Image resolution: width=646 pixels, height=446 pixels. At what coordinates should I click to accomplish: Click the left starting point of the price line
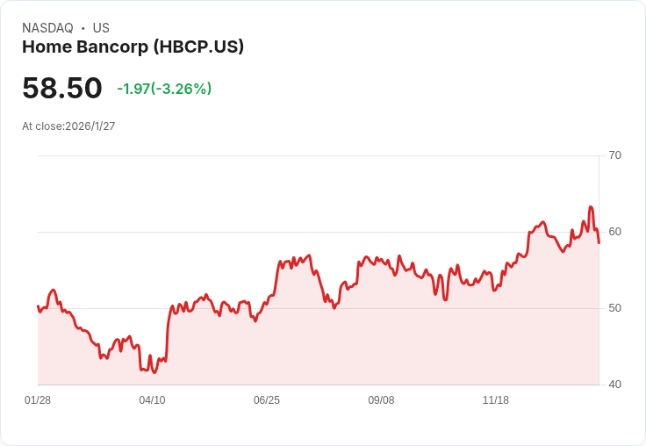38,306
